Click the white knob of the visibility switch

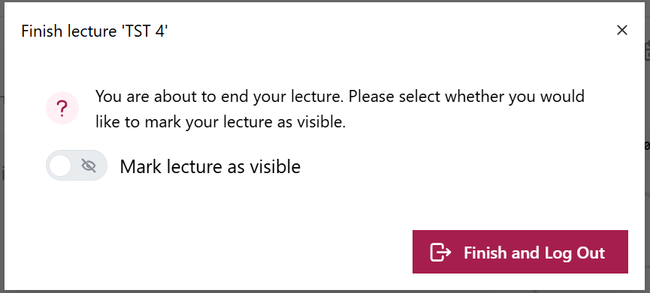pos(61,166)
